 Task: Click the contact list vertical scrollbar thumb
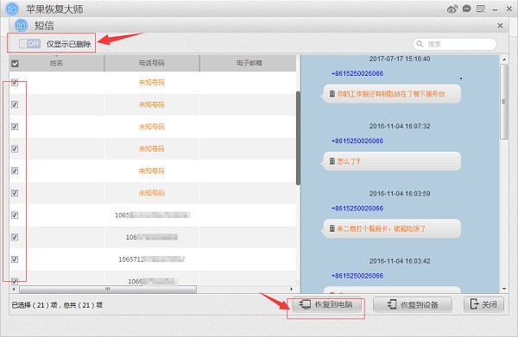pyautogui.click(x=298, y=138)
